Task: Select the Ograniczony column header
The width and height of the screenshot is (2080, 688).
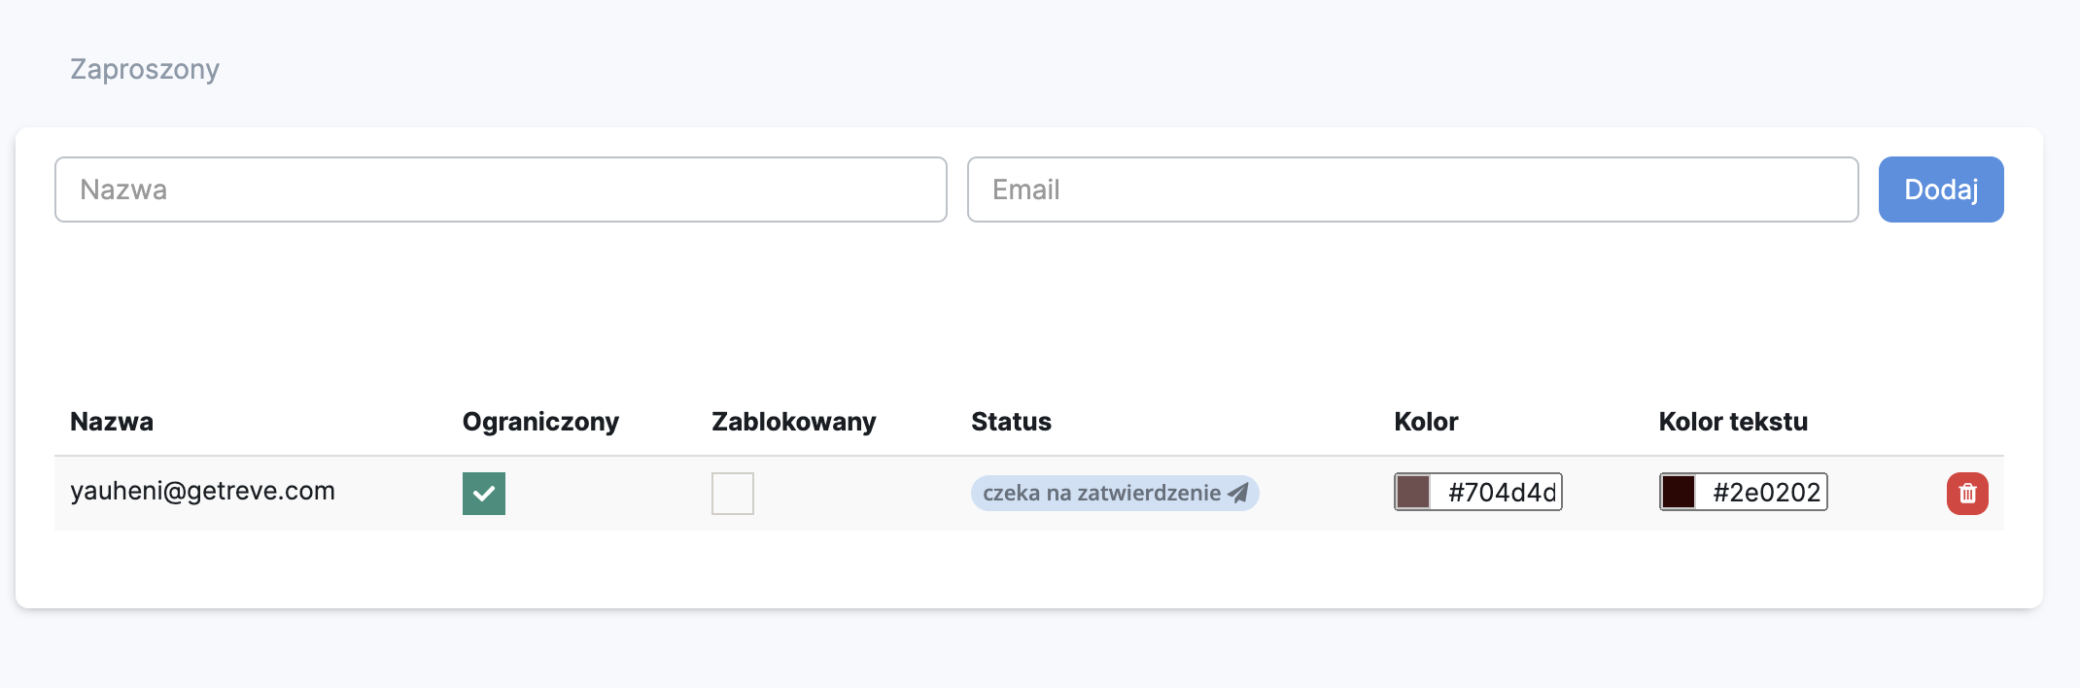Action: [x=540, y=422]
